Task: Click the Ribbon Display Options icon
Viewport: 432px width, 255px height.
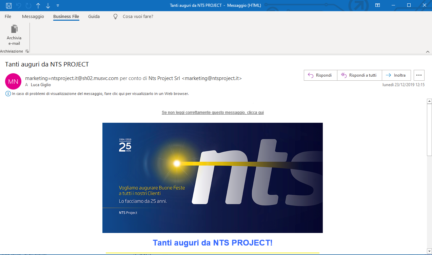Action: pos(377,5)
